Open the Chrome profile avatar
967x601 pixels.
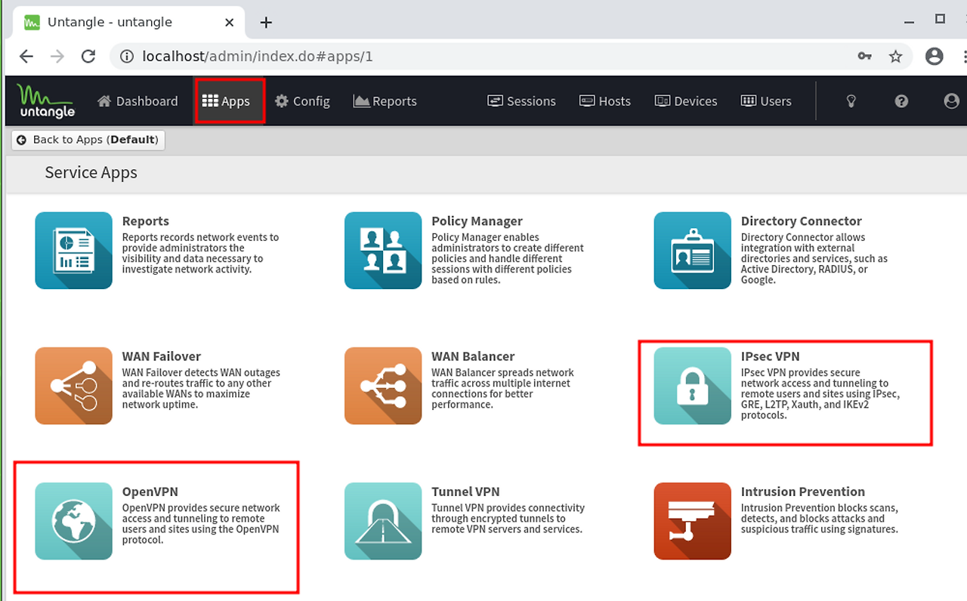coord(935,57)
